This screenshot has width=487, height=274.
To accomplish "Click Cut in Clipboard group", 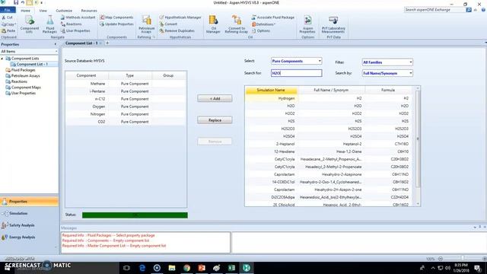I will tap(7, 18).
